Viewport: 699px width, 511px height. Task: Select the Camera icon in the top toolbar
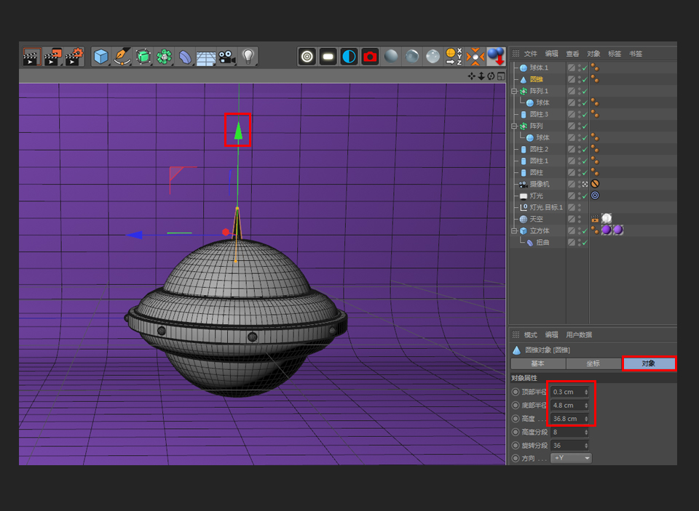[226, 57]
